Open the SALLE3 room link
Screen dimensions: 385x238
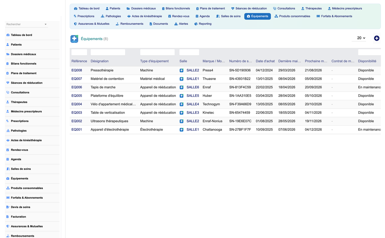click(x=193, y=113)
